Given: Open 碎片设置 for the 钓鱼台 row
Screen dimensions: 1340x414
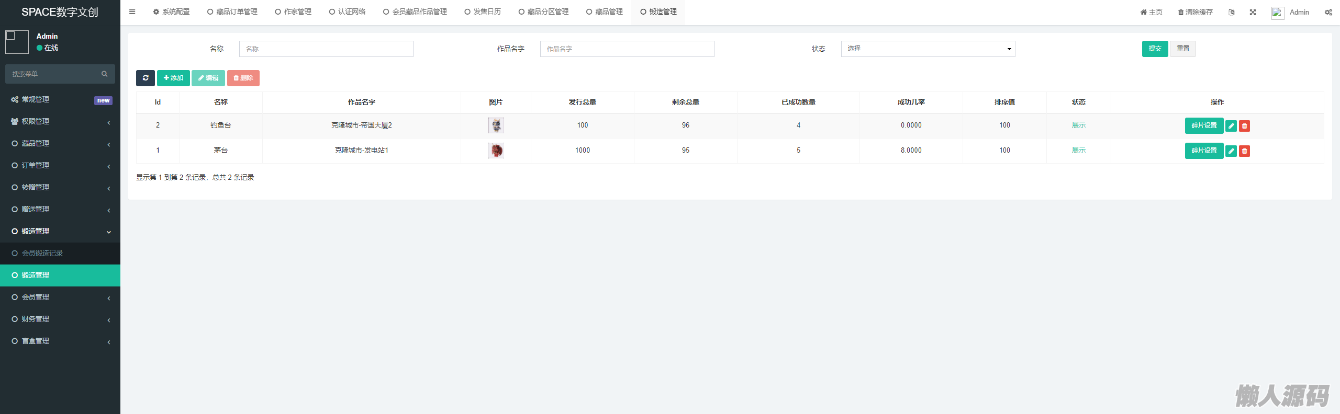Looking at the screenshot, I should [1204, 125].
